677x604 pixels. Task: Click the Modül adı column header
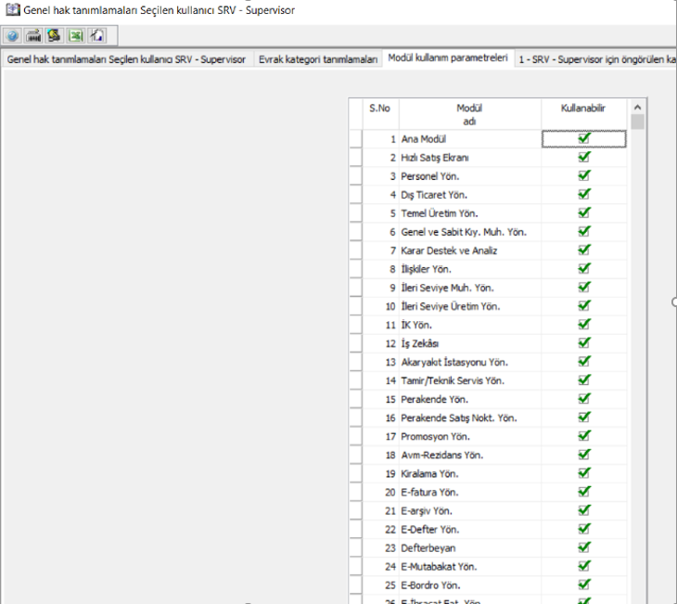coord(468,114)
